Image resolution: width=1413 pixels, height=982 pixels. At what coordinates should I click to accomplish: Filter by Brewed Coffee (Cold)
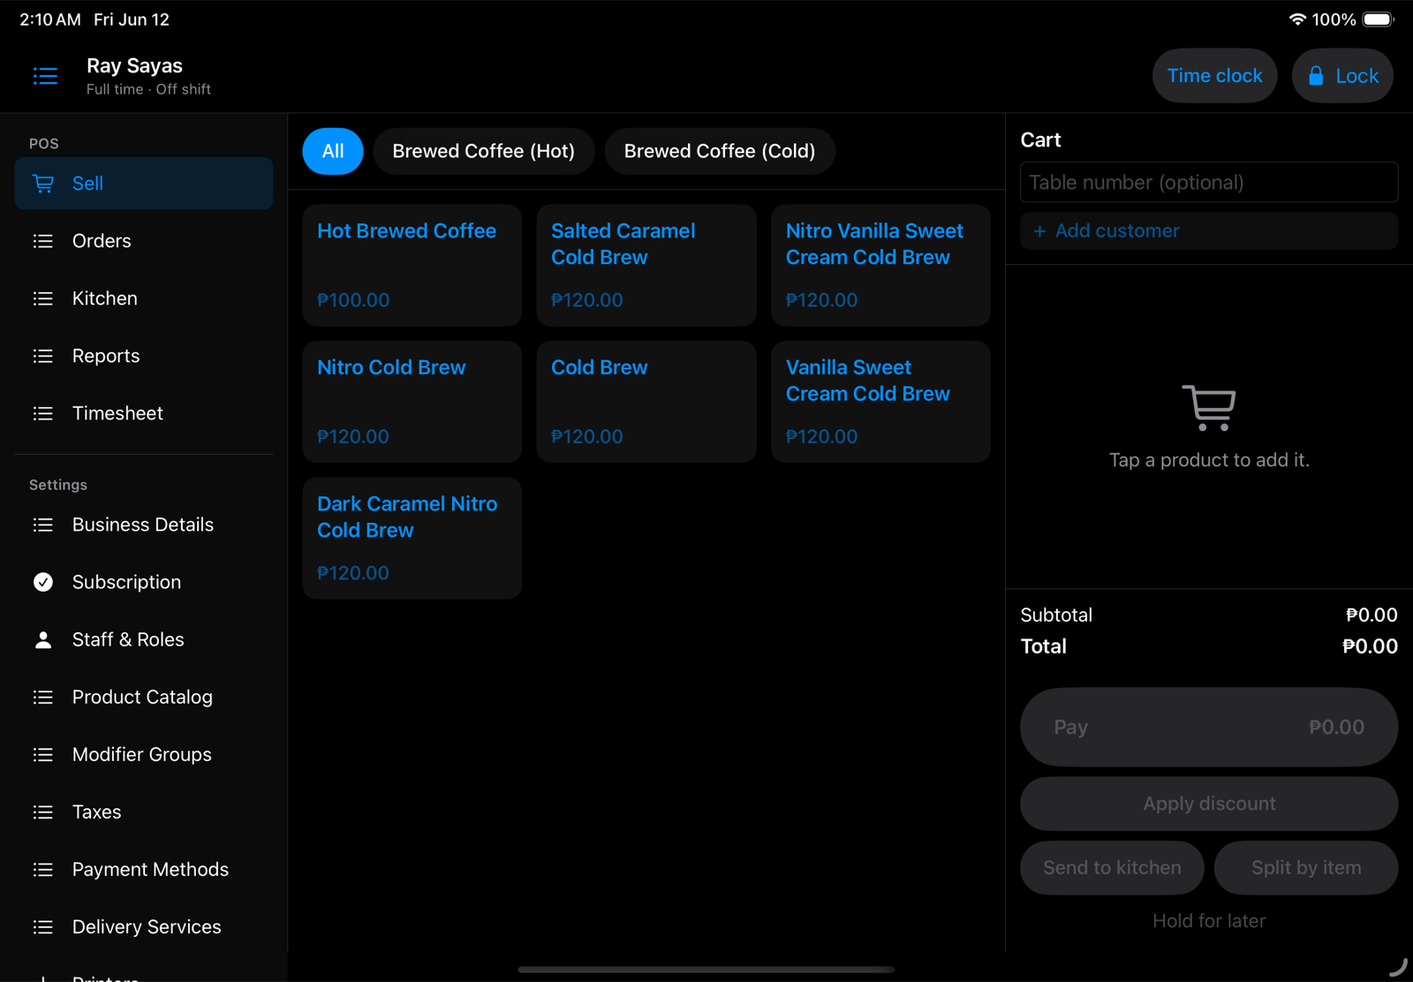pos(719,151)
